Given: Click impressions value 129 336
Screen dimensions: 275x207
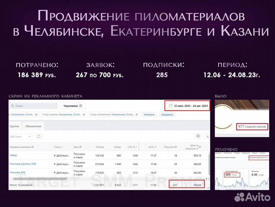Looking at the screenshot, I should coord(99,156).
